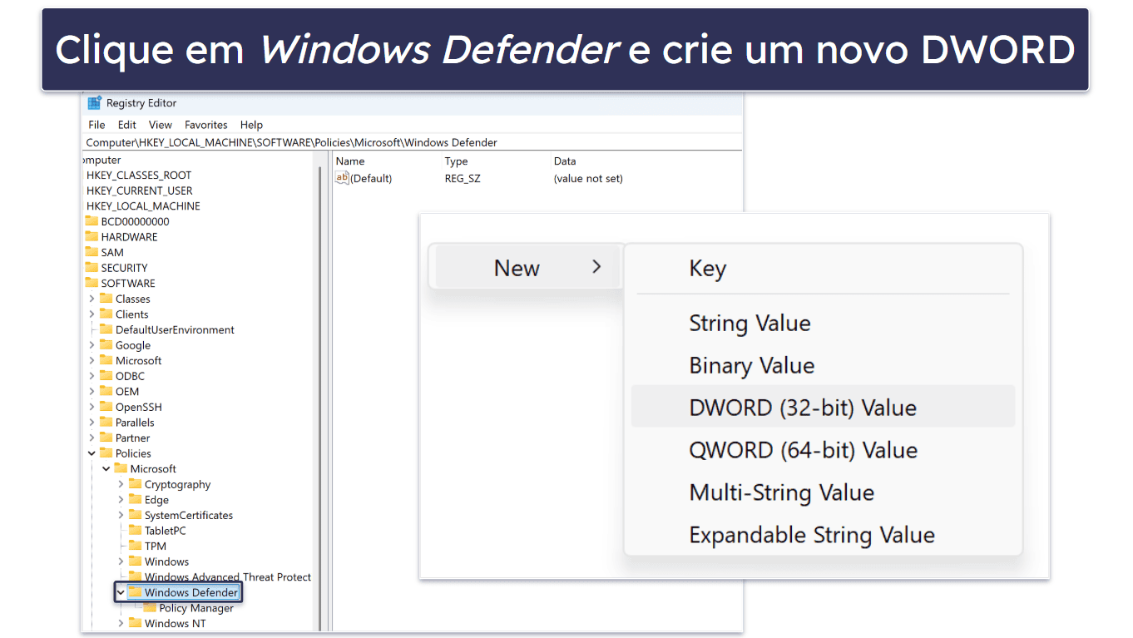Click the TabletPC folder icon
The width and height of the screenshot is (1133, 638).
point(135,530)
